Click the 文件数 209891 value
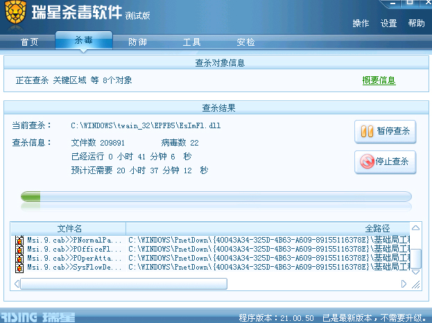432x323 pixels. pyautogui.click(x=98, y=143)
